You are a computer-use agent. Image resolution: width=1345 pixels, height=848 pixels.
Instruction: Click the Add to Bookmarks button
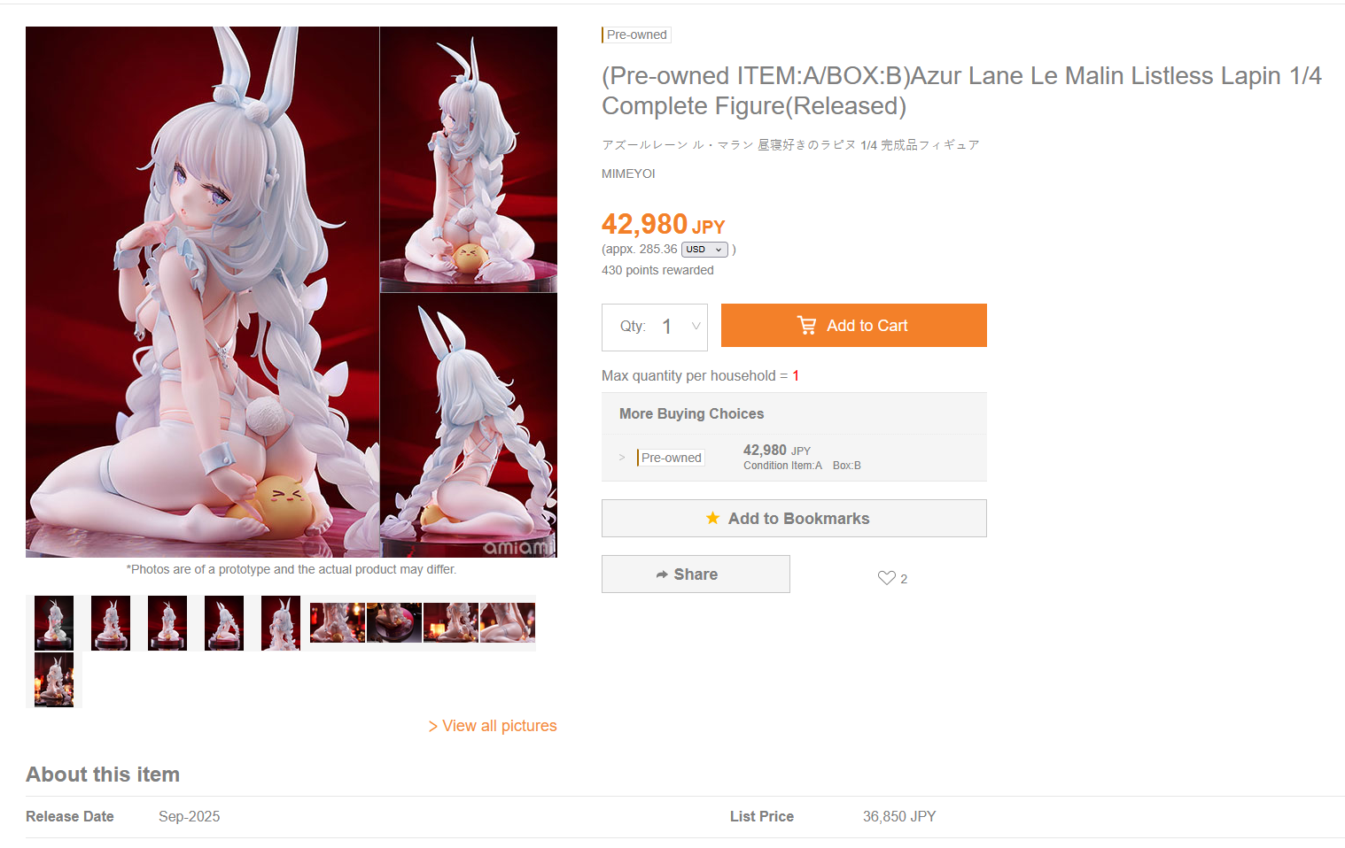coord(794,518)
